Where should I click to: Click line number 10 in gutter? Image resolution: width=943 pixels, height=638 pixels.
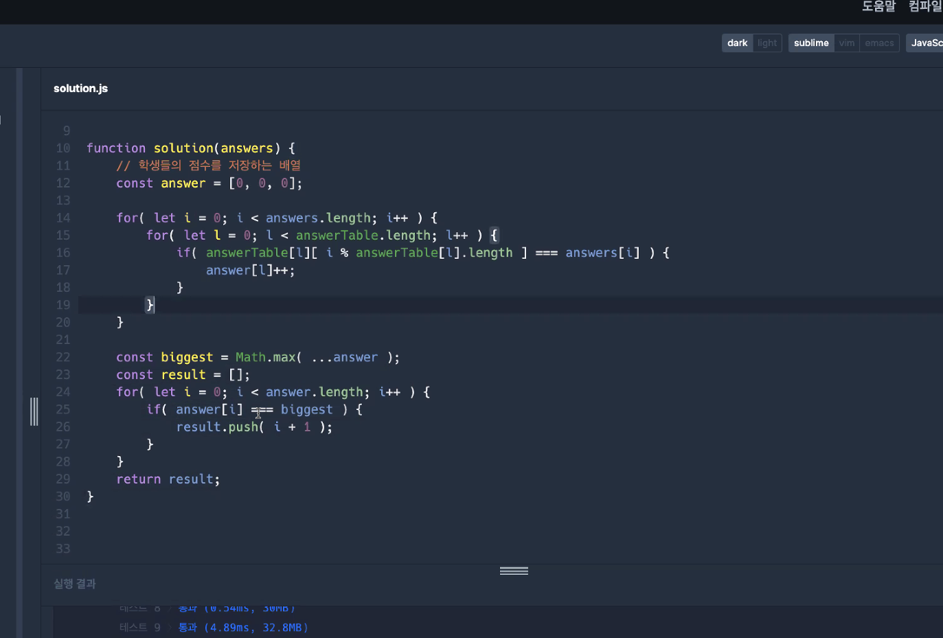[x=63, y=148]
